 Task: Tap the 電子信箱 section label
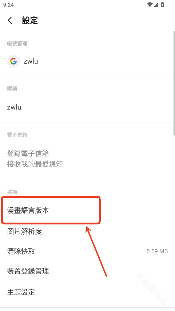coord(17,135)
